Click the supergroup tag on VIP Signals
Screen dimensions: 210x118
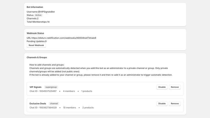(x=51, y=87)
